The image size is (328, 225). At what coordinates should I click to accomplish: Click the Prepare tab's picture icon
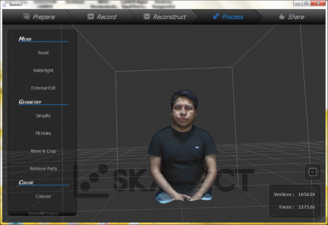pos(27,16)
